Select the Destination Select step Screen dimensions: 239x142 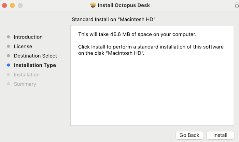(x=36, y=56)
